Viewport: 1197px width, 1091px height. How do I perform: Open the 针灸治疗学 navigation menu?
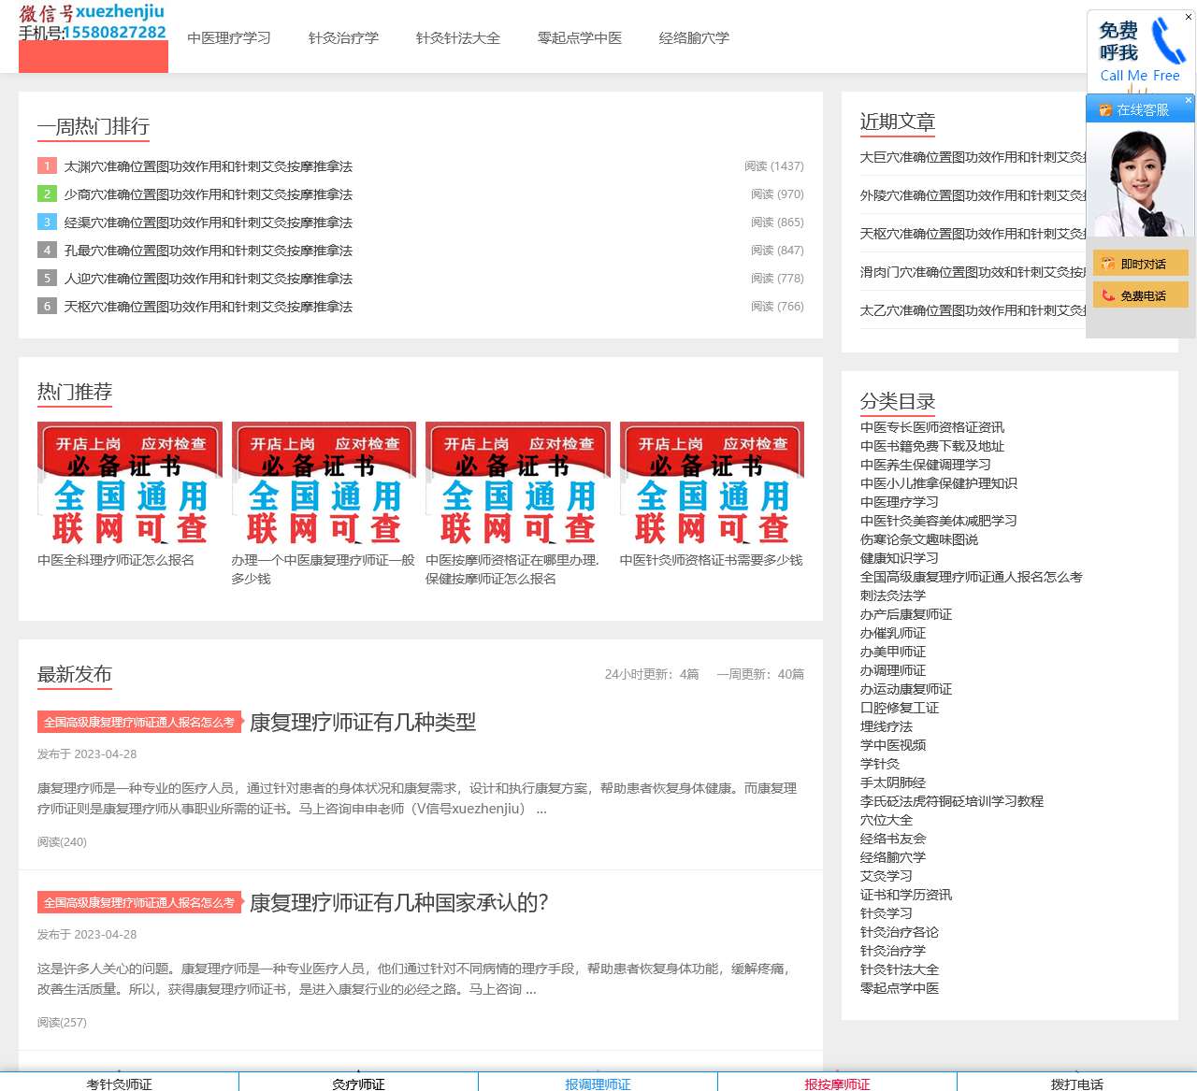click(343, 38)
